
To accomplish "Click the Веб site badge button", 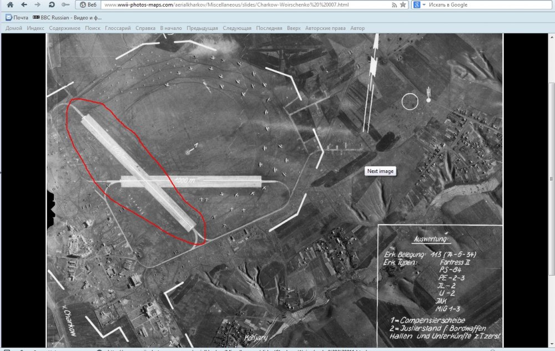I will [x=88, y=4].
